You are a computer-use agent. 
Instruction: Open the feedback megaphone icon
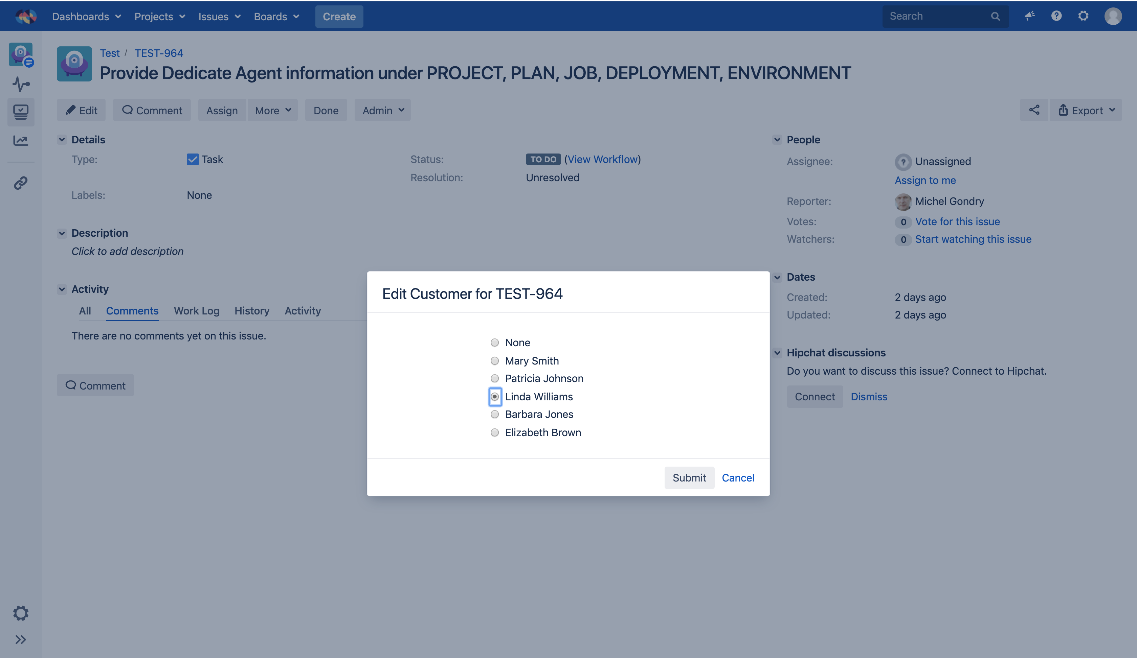(1030, 16)
